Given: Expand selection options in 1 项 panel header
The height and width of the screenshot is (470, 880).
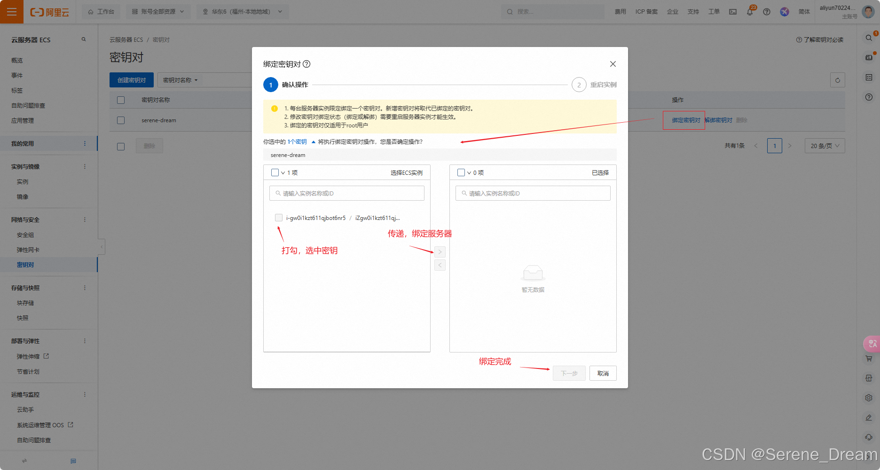Looking at the screenshot, I should (283, 173).
